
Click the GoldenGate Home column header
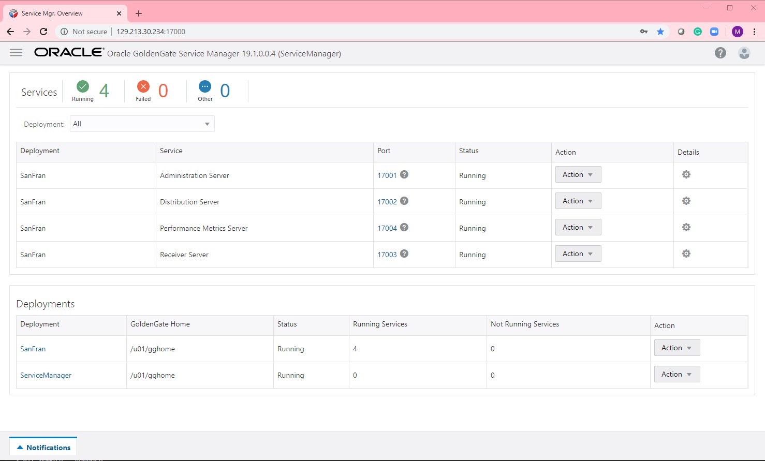click(x=160, y=324)
